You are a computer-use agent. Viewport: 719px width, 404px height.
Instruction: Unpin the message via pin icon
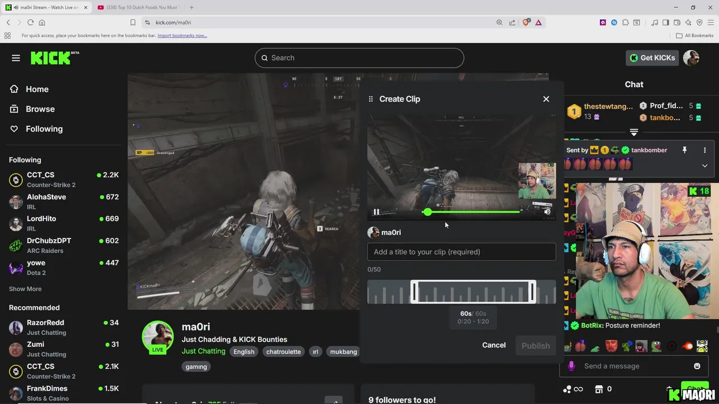pyautogui.click(x=684, y=150)
